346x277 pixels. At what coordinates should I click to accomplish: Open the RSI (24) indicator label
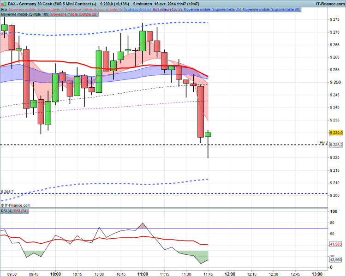(21, 211)
